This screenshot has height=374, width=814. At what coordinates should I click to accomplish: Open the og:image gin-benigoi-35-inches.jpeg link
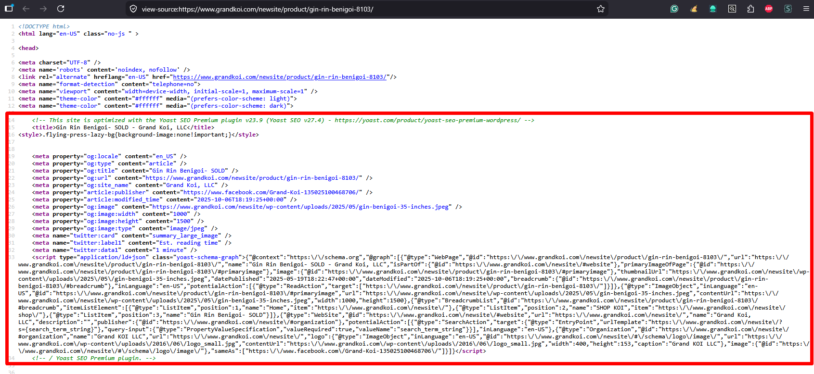coord(302,207)
